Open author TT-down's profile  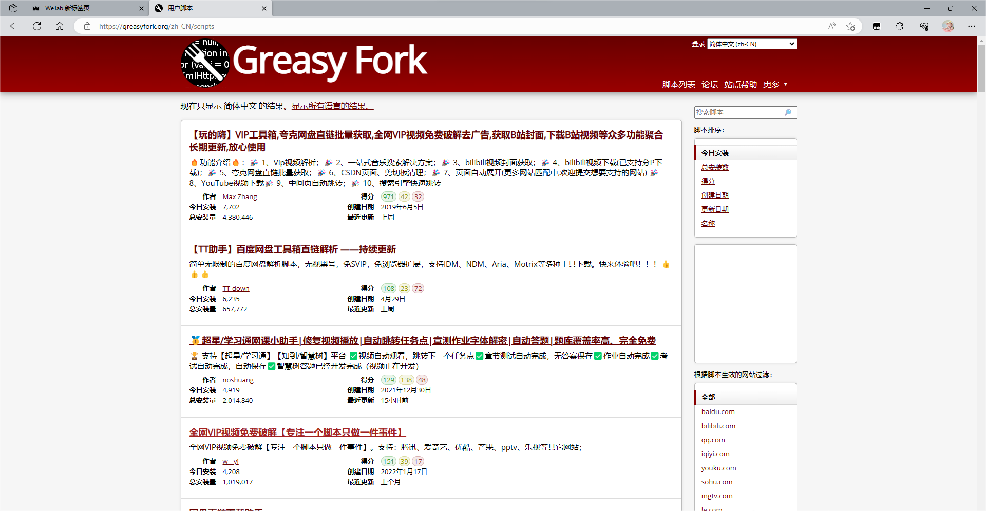click(236, 289)
